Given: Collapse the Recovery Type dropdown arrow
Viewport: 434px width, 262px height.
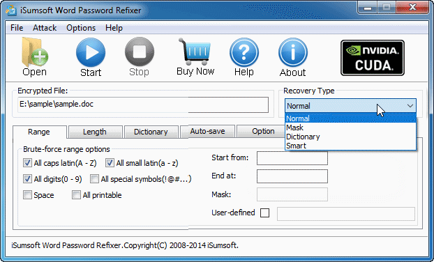Looking at the screenshot, I should point(410,106).
